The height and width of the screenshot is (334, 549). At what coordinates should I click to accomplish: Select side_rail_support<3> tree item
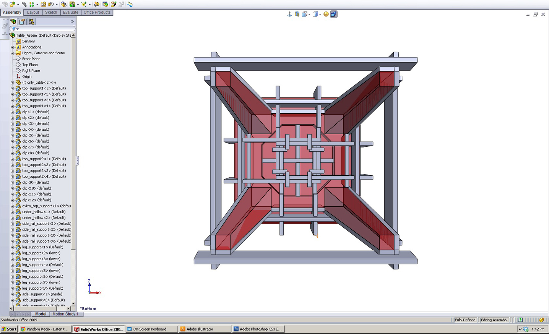(x=46, y=235)
